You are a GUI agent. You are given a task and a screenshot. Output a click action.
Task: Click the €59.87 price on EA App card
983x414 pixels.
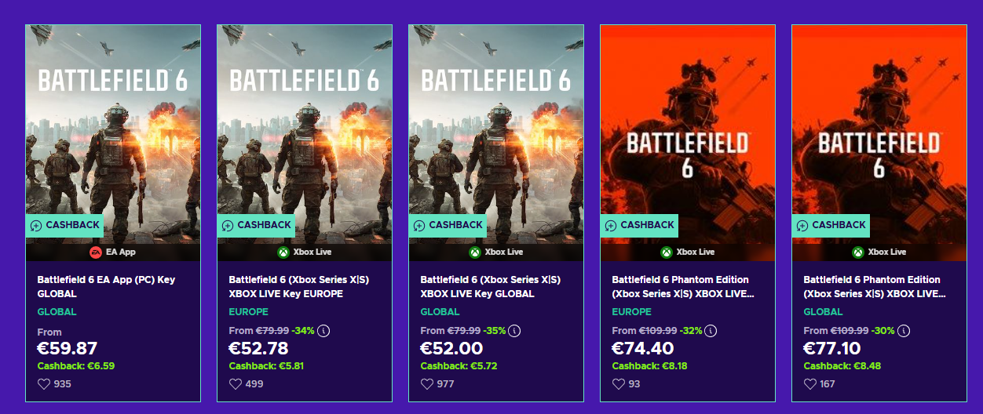[68, 348]
